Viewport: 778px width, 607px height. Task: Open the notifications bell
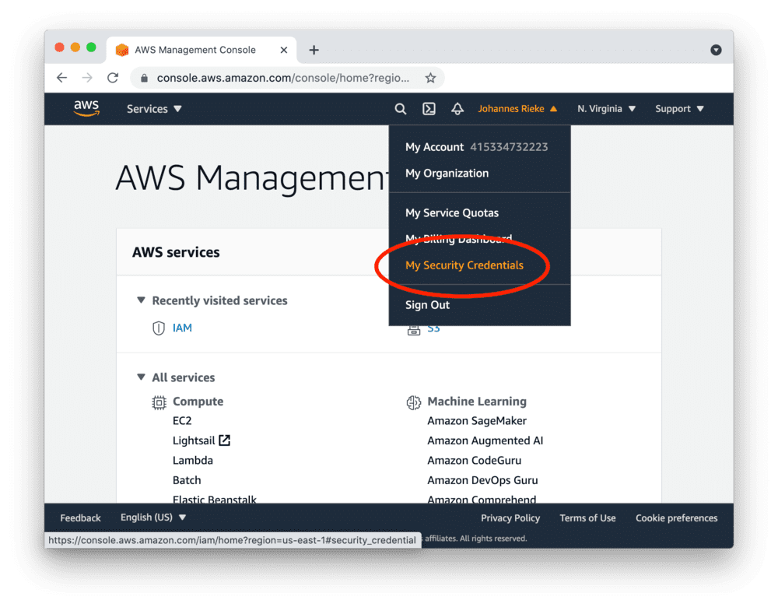pyautogui.click(x=457, y=109)
